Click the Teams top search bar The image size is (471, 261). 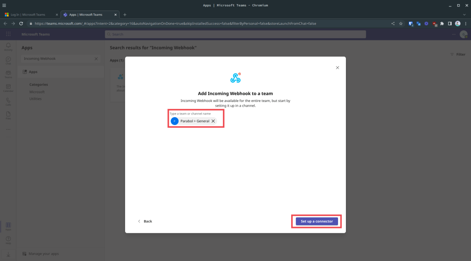click(235, 34)
